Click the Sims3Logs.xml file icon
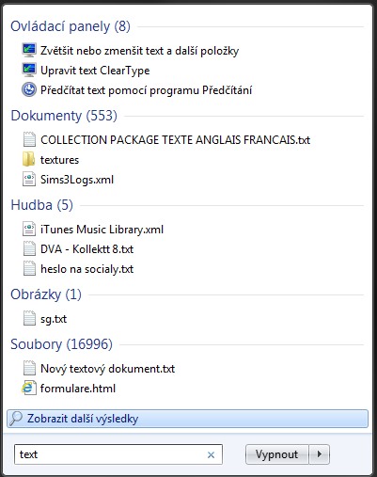 pos(29,180)
